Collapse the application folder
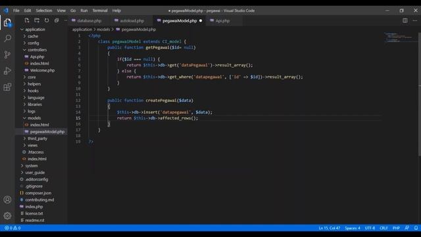Image resolution: width=421 pixels, height=237 pixels. (35, 29)
